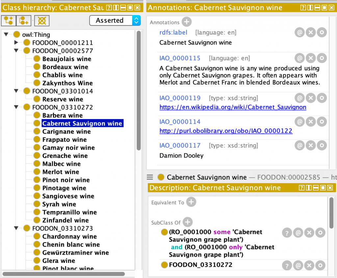Screen dimensions: 337x278
Task: Open the purl.obolibrary.org IAO_0000122 link
Action: [x=226, y=131]
